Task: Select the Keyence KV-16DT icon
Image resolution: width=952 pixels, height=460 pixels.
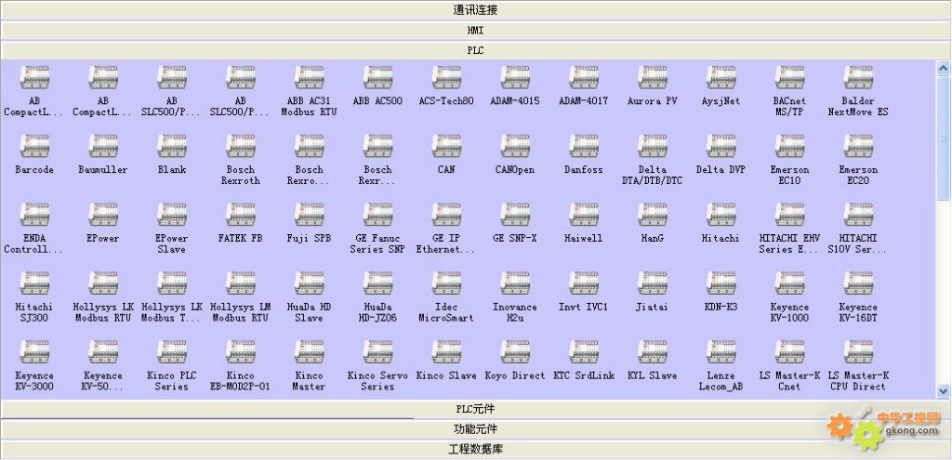Action: tap(858, 283)
